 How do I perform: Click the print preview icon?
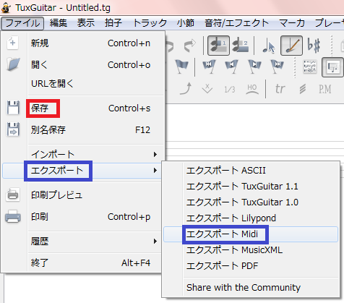pos(13,195)
